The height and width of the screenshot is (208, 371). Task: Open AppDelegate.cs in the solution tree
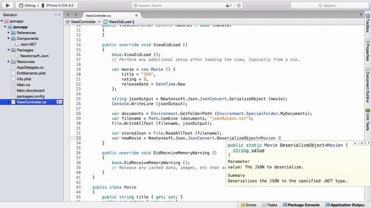click(x=30, y=67)
